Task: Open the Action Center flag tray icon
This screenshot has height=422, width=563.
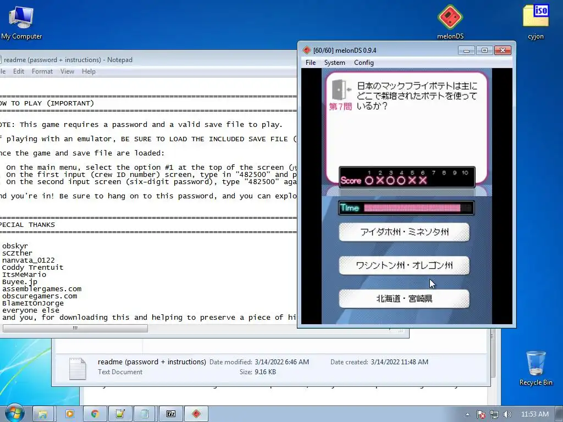Action: click(x=481, y=414)
